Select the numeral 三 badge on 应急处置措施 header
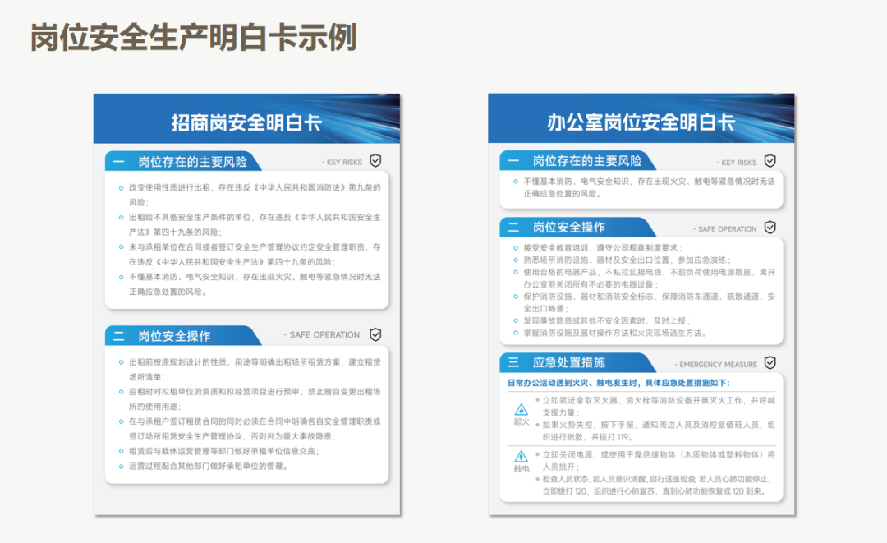The width and height of the screenshot is (887, 543). point(512,364)
